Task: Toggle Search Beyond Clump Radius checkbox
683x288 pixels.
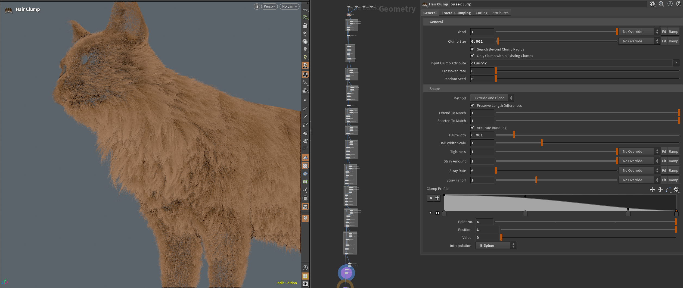Action: coord(473,49)
